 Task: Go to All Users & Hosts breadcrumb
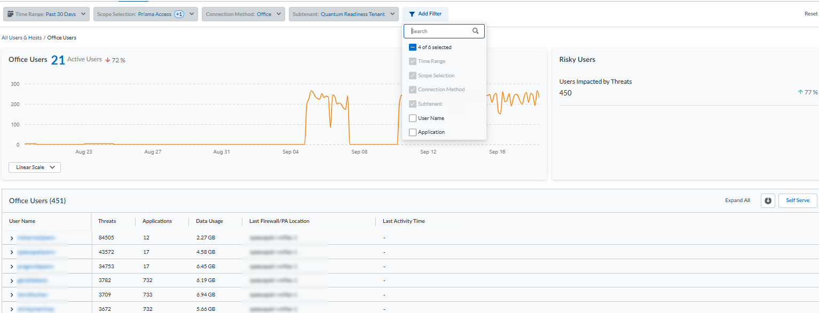coord(21,38)
